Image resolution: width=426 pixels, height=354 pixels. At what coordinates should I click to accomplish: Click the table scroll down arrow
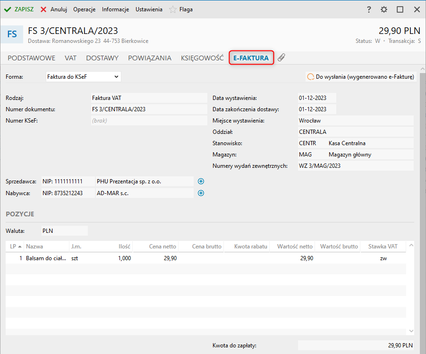[x=411, y=331]
